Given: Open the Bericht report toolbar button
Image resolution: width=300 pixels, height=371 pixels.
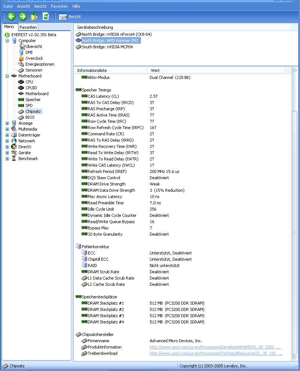Looking at the screenshot, I should [x=70, y=17].
